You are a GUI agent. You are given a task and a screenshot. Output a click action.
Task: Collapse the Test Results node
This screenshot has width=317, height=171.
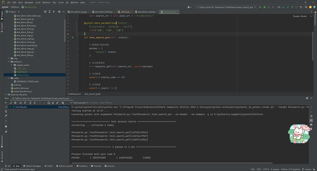10,107
